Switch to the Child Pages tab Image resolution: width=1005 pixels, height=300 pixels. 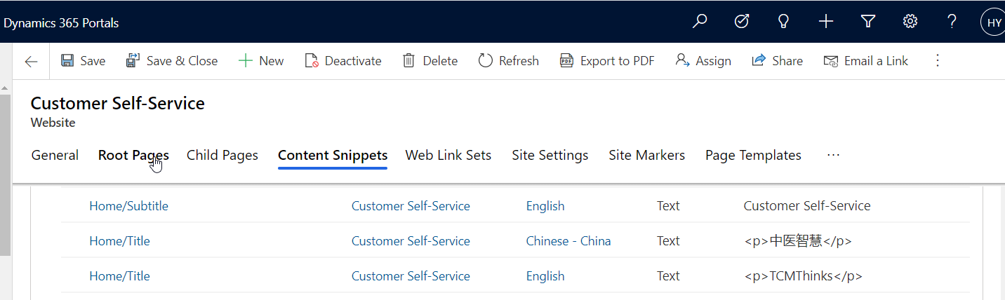(x=222, y=156)
